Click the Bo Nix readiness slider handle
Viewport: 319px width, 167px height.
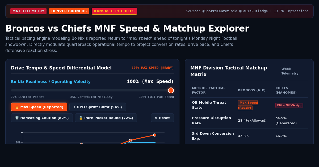[171, 90]
